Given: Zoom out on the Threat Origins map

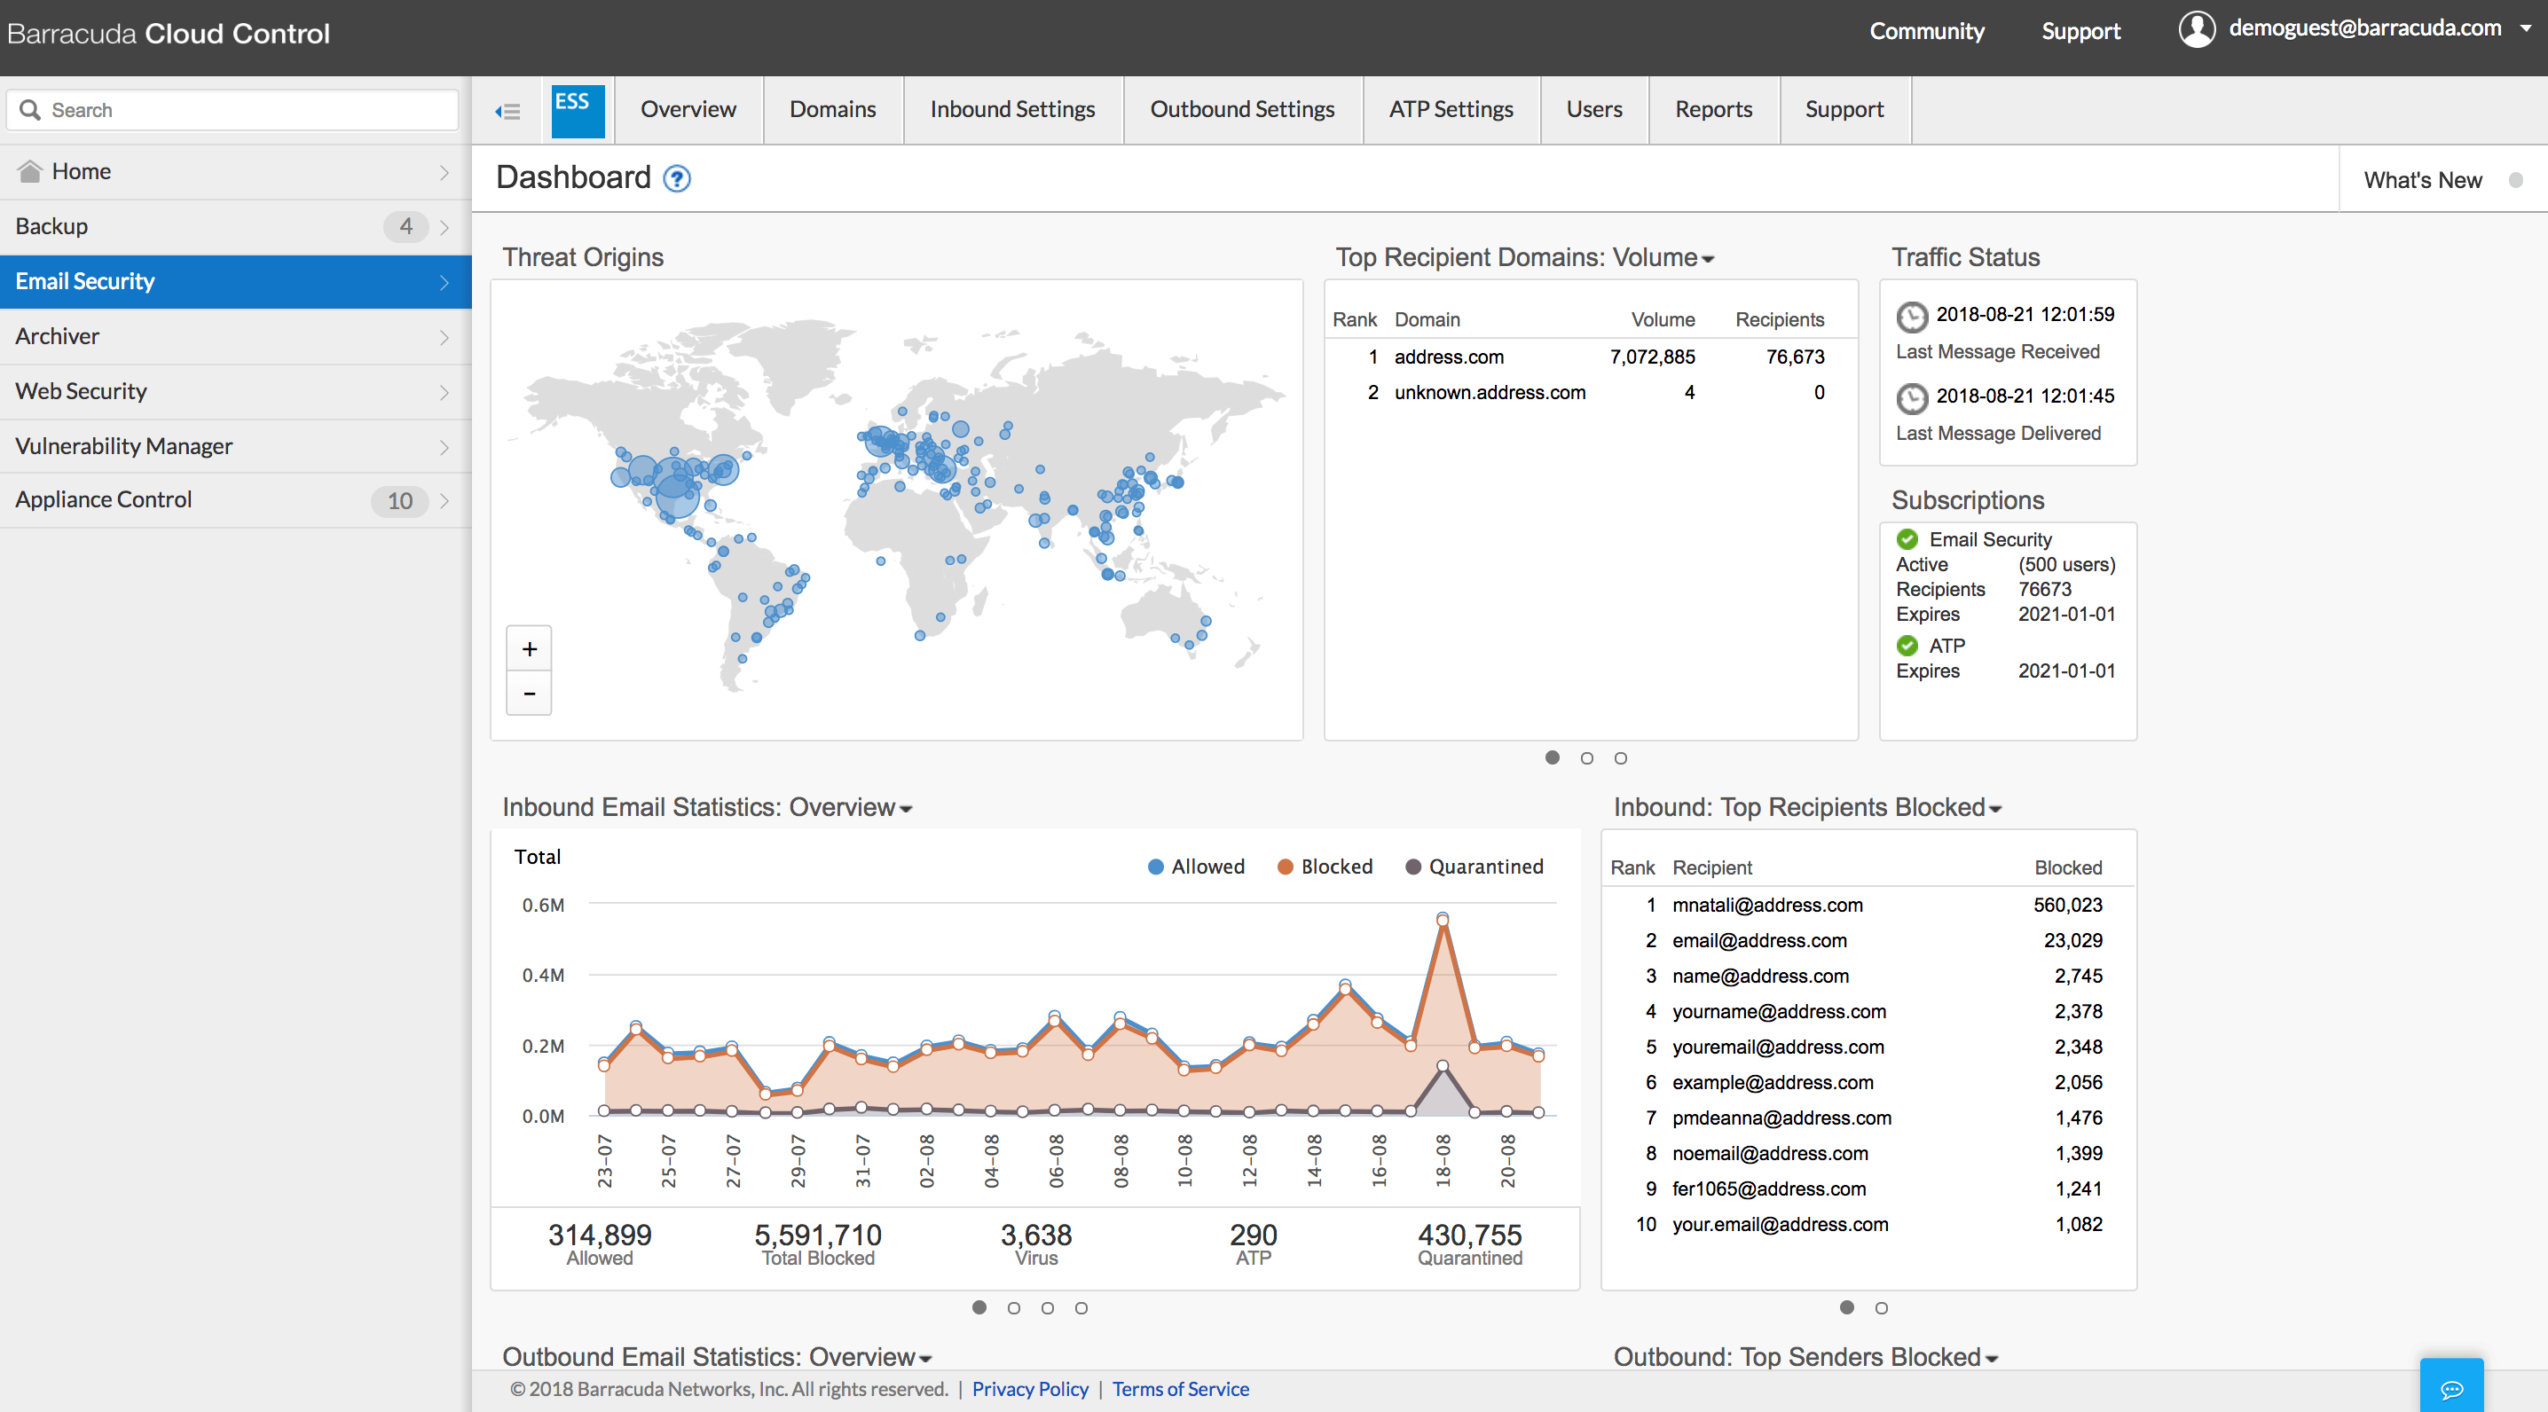Looking at the screenshot, I should click(x=529, y=694).
